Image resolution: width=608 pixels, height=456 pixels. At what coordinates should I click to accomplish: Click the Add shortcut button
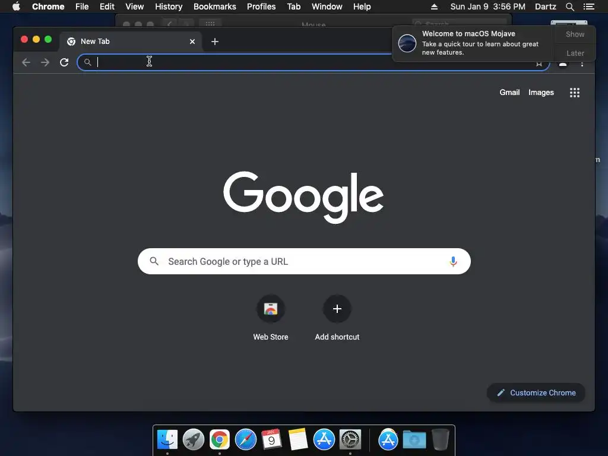337,318
